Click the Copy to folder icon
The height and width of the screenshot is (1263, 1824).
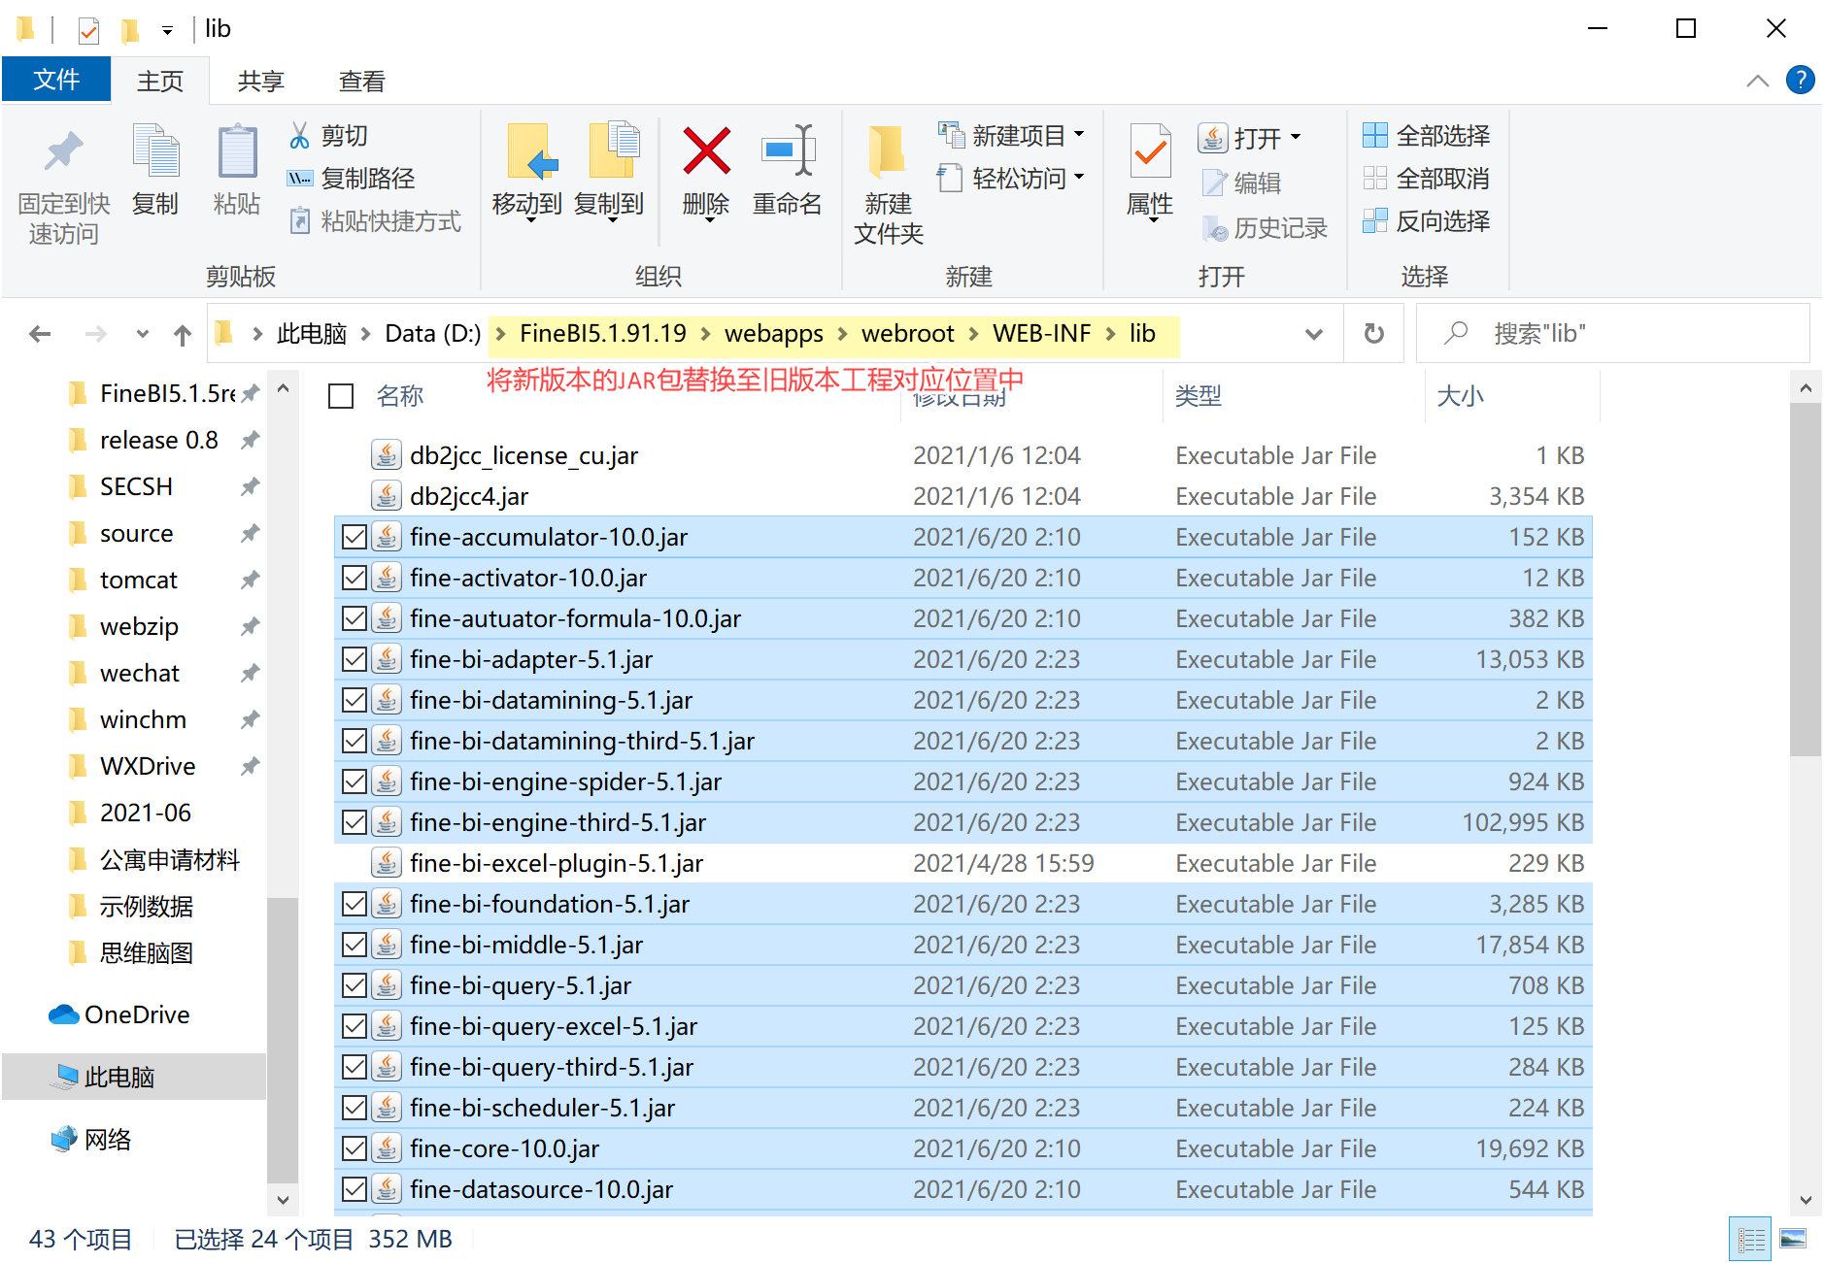[614, 151]
